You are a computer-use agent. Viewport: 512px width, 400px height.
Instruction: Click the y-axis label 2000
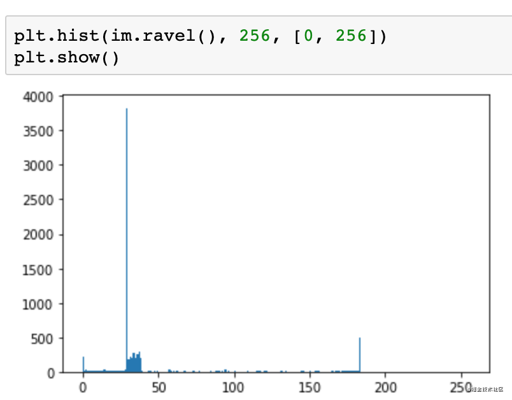pyautogui.click(x=38, y=235)
